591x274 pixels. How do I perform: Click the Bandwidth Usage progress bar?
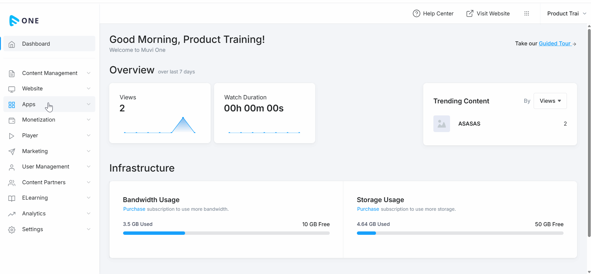tap(226, 233)
